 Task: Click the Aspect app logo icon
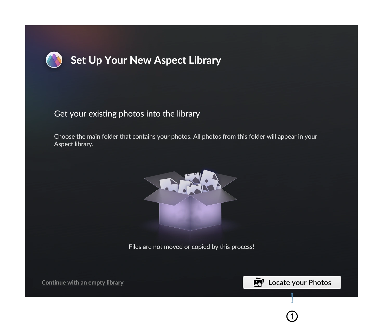pyautogui.click(x=54, y=60)
